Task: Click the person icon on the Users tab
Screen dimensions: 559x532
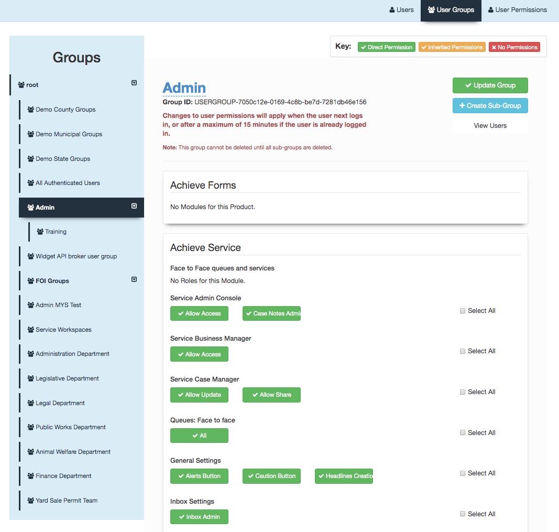Action: pos(391,9)
